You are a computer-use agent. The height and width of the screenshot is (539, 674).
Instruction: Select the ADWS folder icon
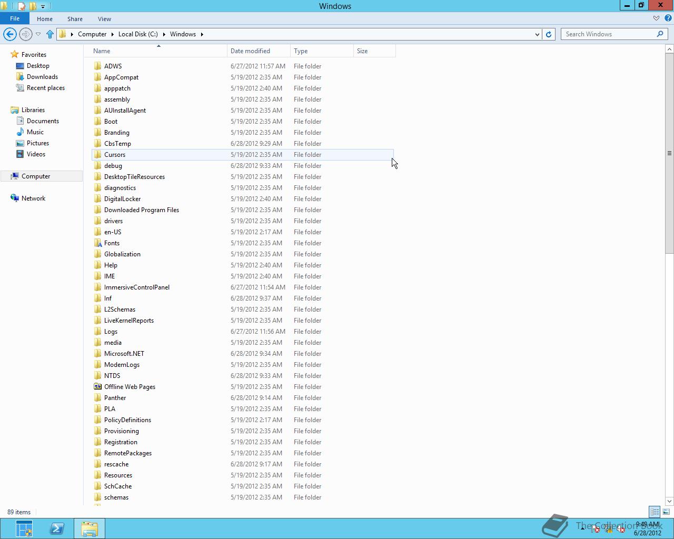[97, 66]
